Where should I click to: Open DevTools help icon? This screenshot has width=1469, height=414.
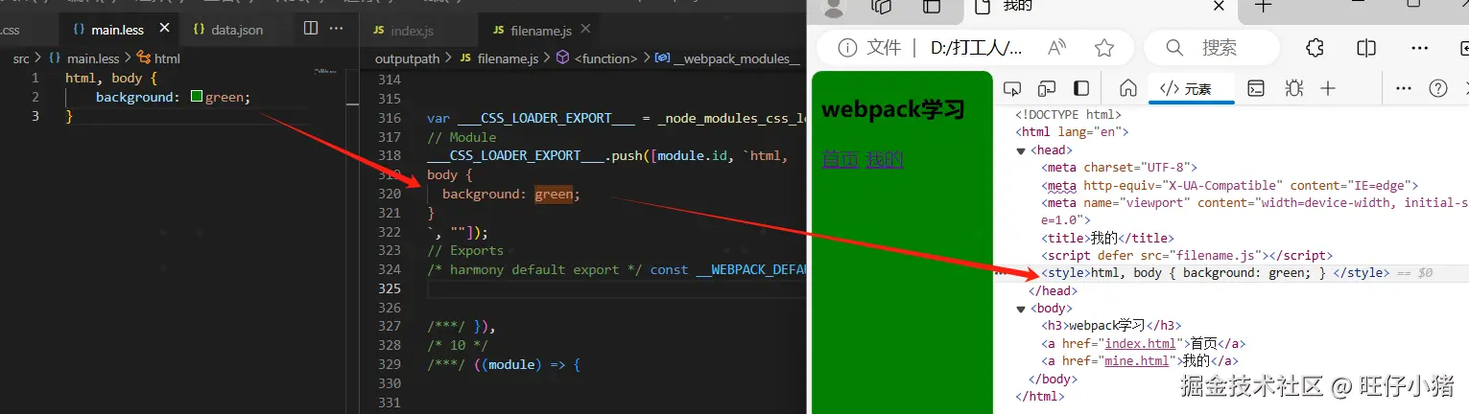click(1437, 88)
